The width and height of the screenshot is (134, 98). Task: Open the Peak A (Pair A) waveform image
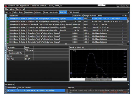coord(98,65)
